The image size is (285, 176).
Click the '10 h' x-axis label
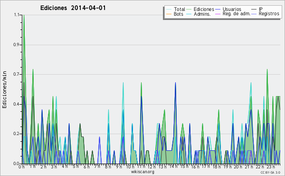(130, 167)
